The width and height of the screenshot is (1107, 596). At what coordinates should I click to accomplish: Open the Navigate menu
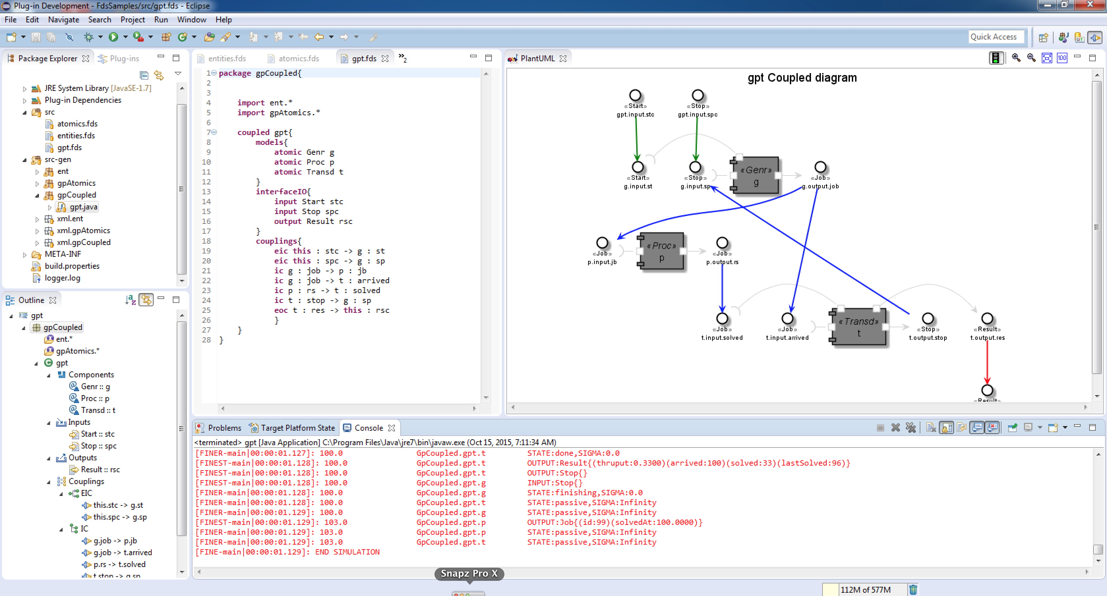click(x=64, y=20)
